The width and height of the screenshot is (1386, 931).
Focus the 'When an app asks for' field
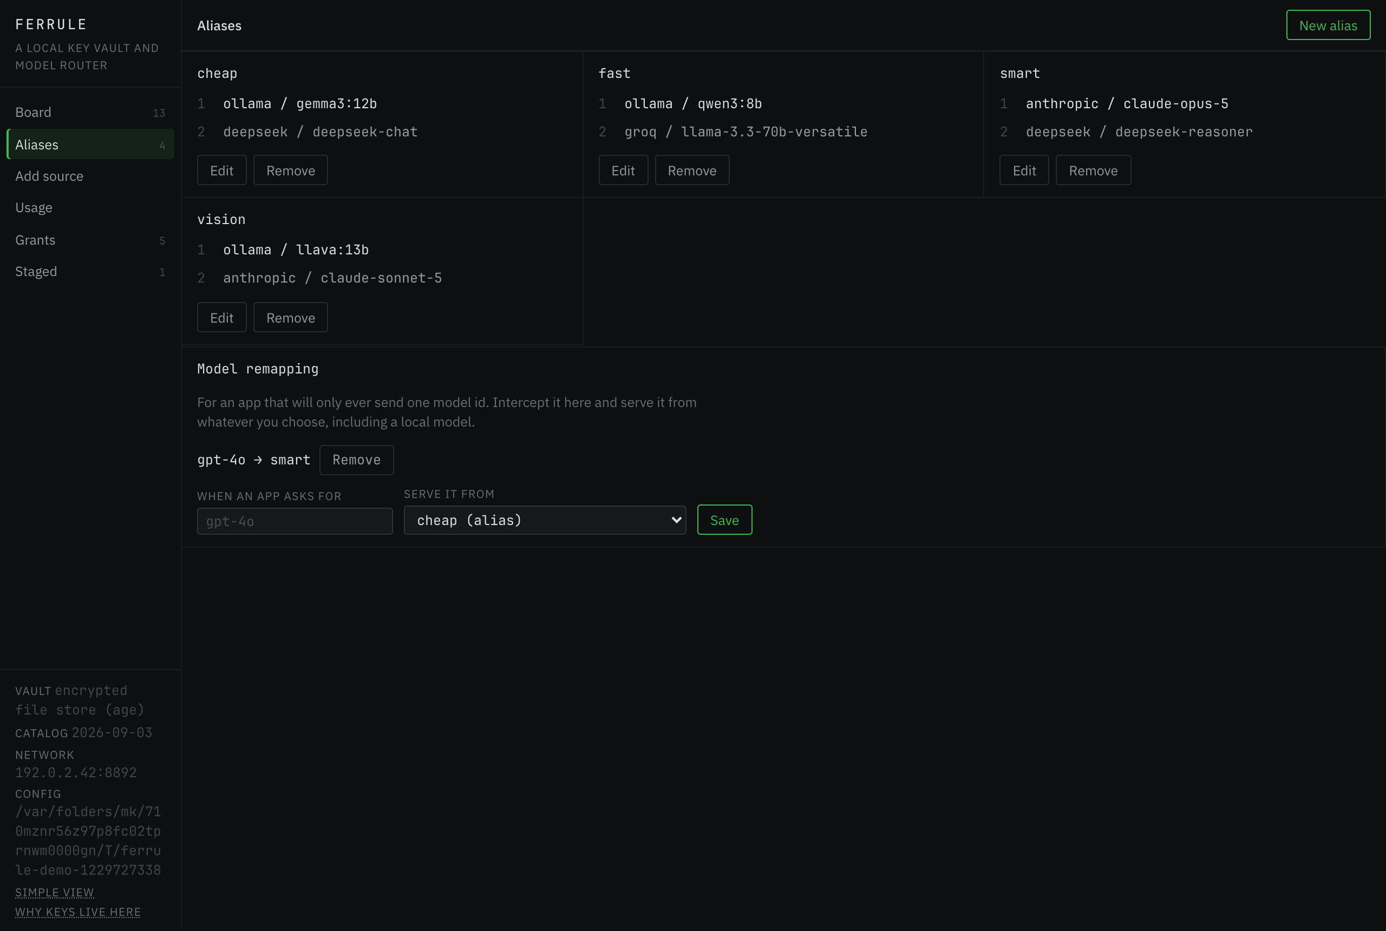tap(295, 521)
